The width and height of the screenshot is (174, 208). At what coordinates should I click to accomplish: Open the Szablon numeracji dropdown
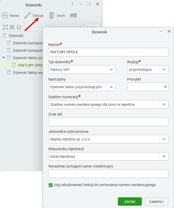(x=164, y=105)
